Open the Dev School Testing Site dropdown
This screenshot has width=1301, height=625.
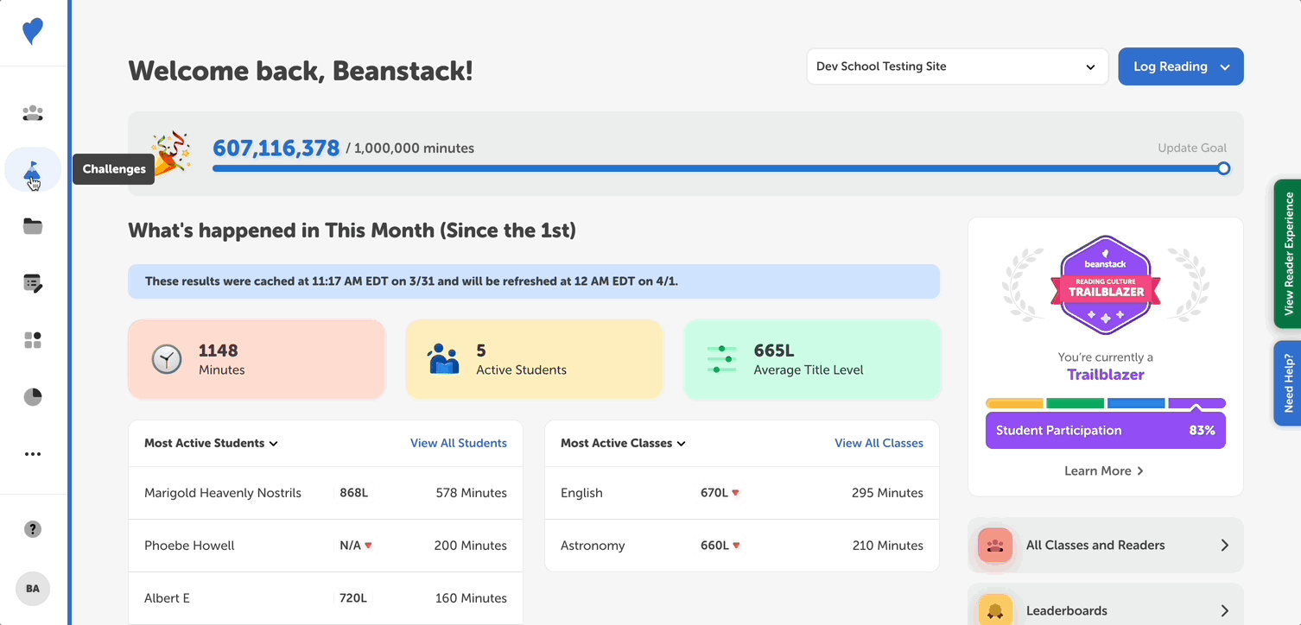point(956,66)
